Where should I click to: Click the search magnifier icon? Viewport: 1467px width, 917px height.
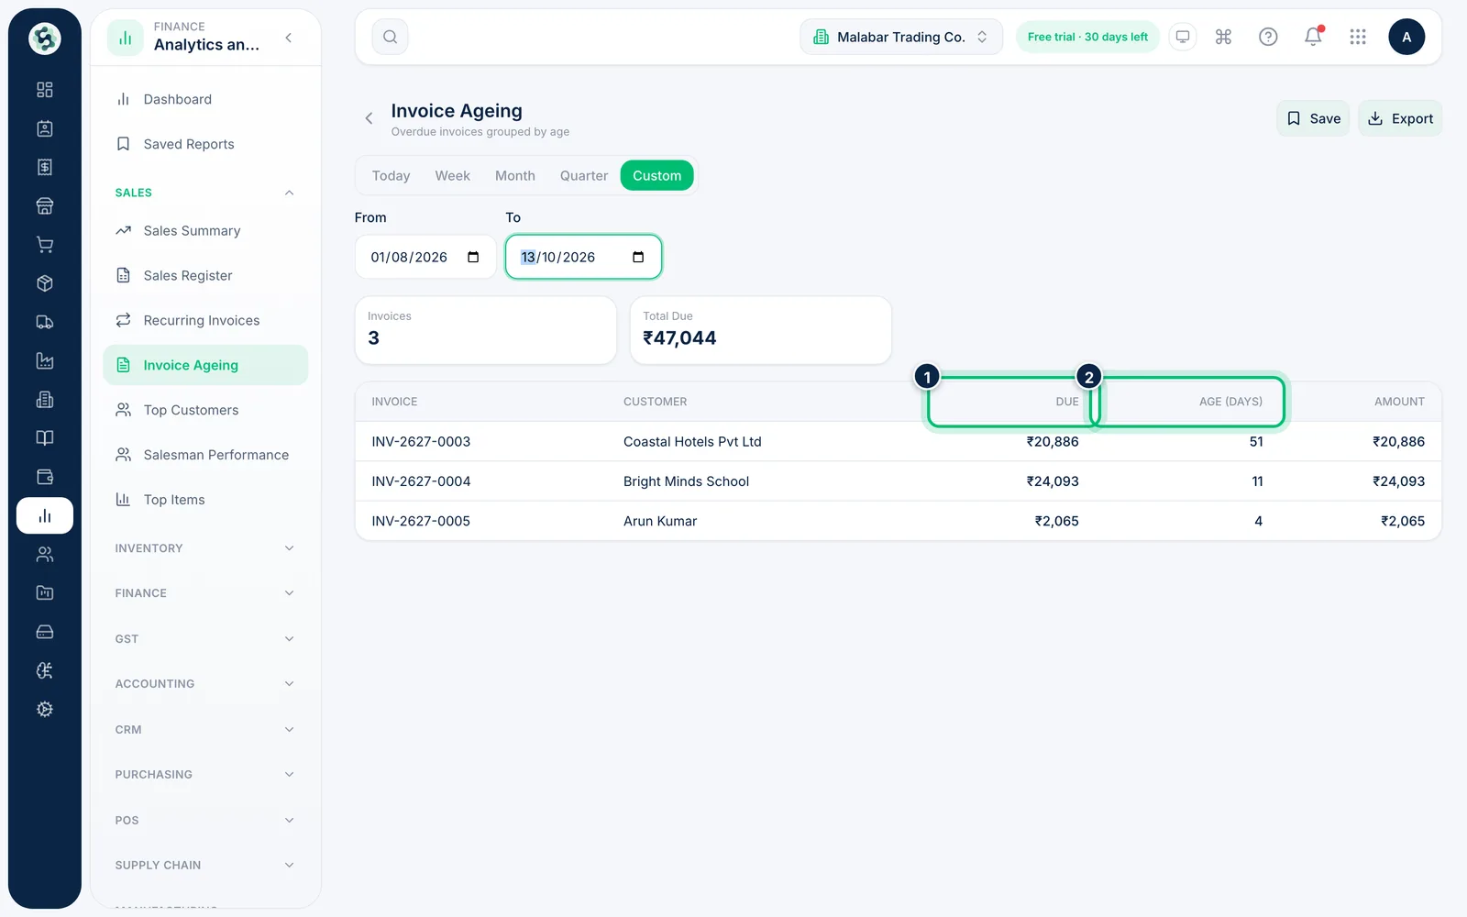pyautogui.click(x=391, y=37)
